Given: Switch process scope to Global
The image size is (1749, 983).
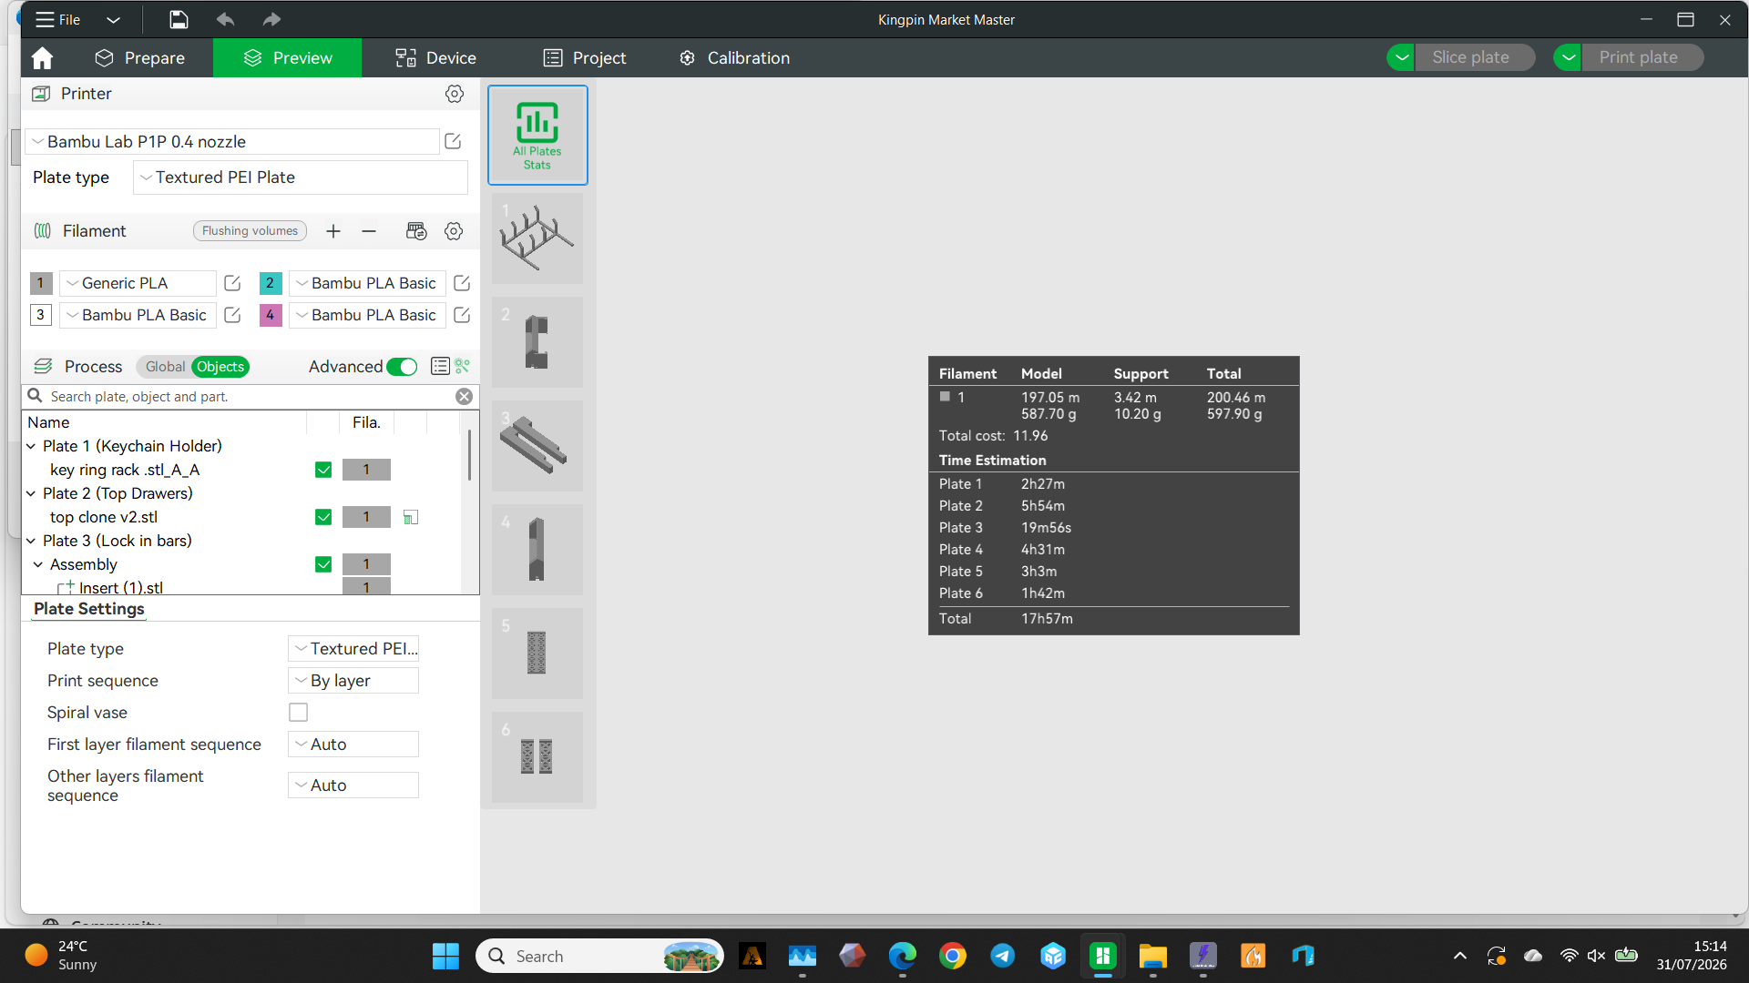Looking at the screenshot, I should [165, 367].
